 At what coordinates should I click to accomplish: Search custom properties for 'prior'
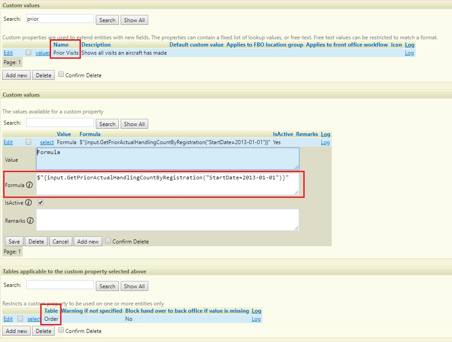107,20
